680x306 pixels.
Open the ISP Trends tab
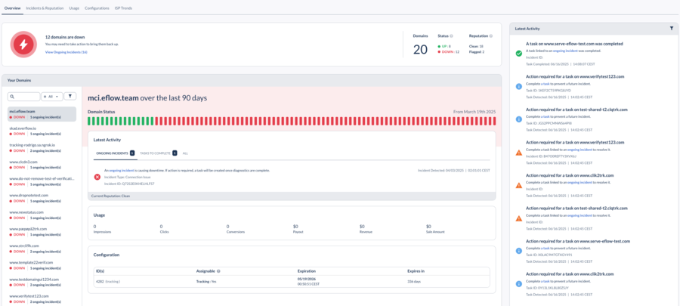tap(123, 8)
